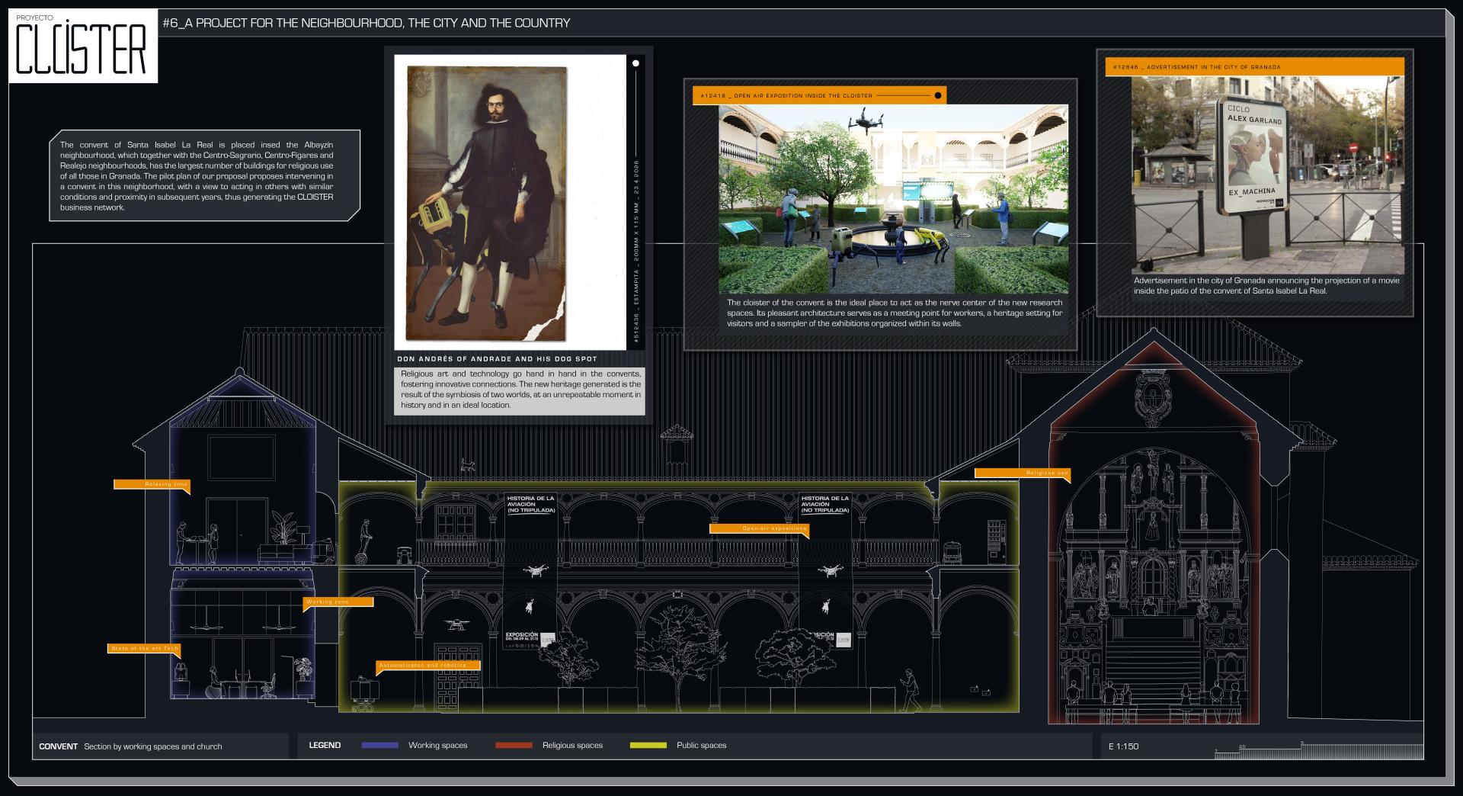Pick the yellow Public spaces legend swatch

pyautogui.click(x=648, y=746)
